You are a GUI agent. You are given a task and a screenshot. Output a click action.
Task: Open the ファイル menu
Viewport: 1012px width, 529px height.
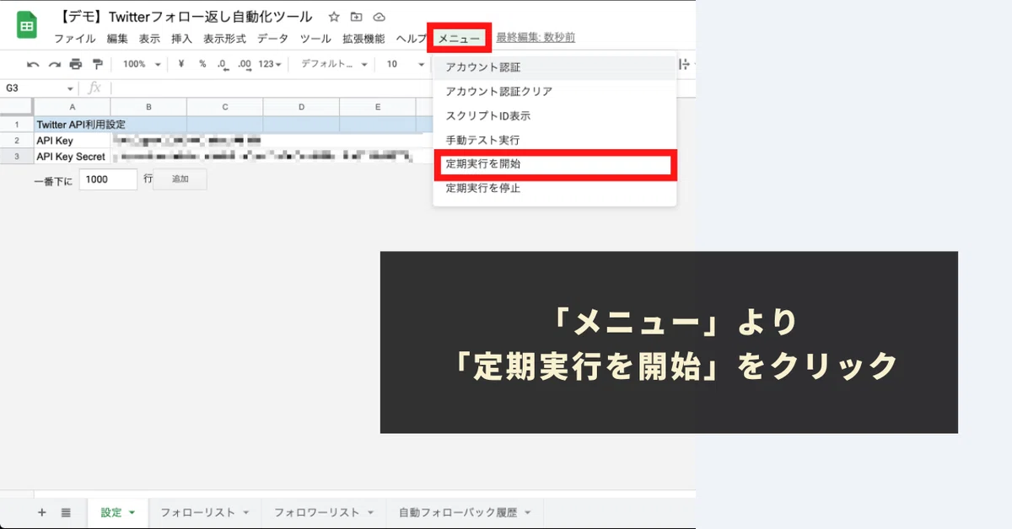click(x=75, y=39)
